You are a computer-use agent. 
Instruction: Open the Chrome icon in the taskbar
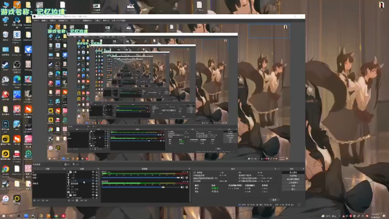pyautogui.click(x=56, y=216)
